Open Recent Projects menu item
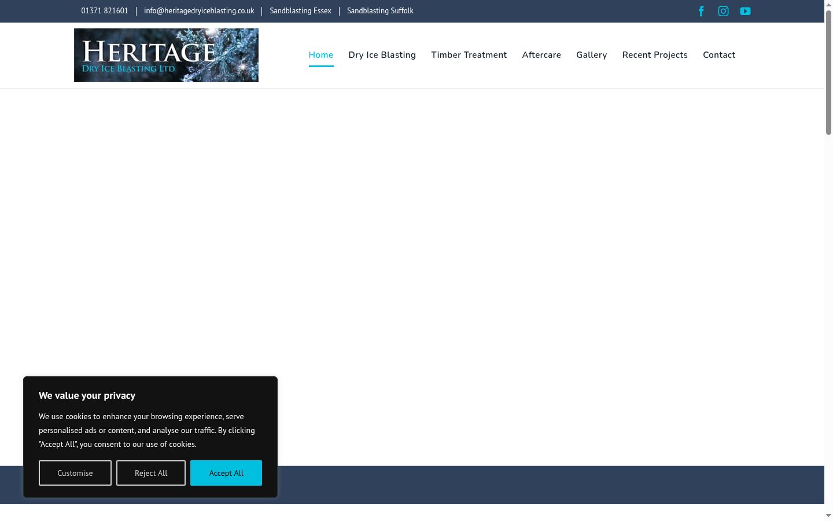The image size is (833, 521). click(655, 55)
